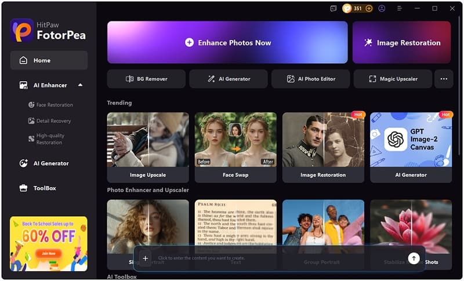Screen dimensions: 464x281
Task: Click the plus icon in Enhance Photos Now
Action: point(190,42)
